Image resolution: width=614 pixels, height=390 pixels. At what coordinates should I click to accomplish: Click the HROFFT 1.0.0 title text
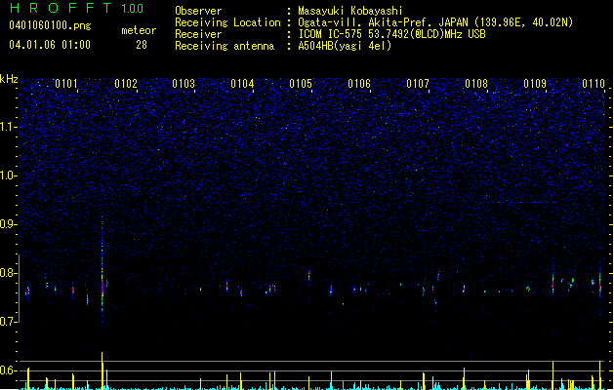(77, 8)
